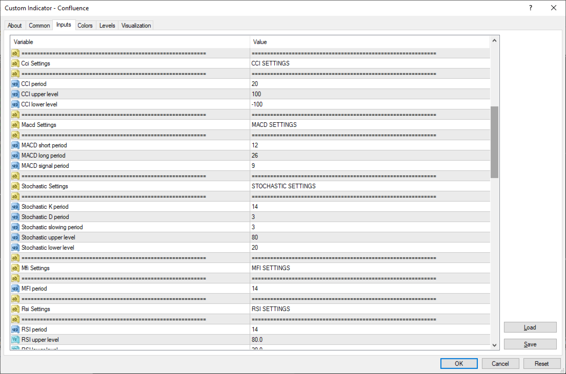Click the integer icon beside Stochastic upper level
The image size is (566, 374).
pyautogui.click(x=15, y=237)
